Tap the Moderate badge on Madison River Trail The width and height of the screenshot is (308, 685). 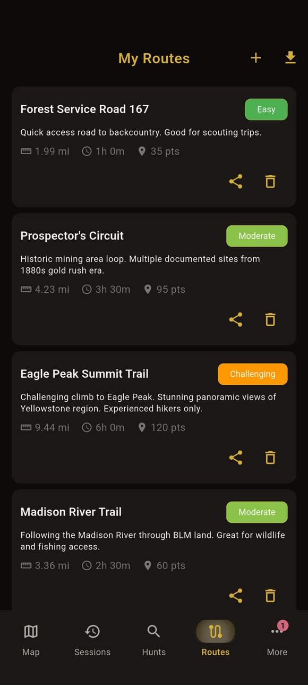pos(257,512)
